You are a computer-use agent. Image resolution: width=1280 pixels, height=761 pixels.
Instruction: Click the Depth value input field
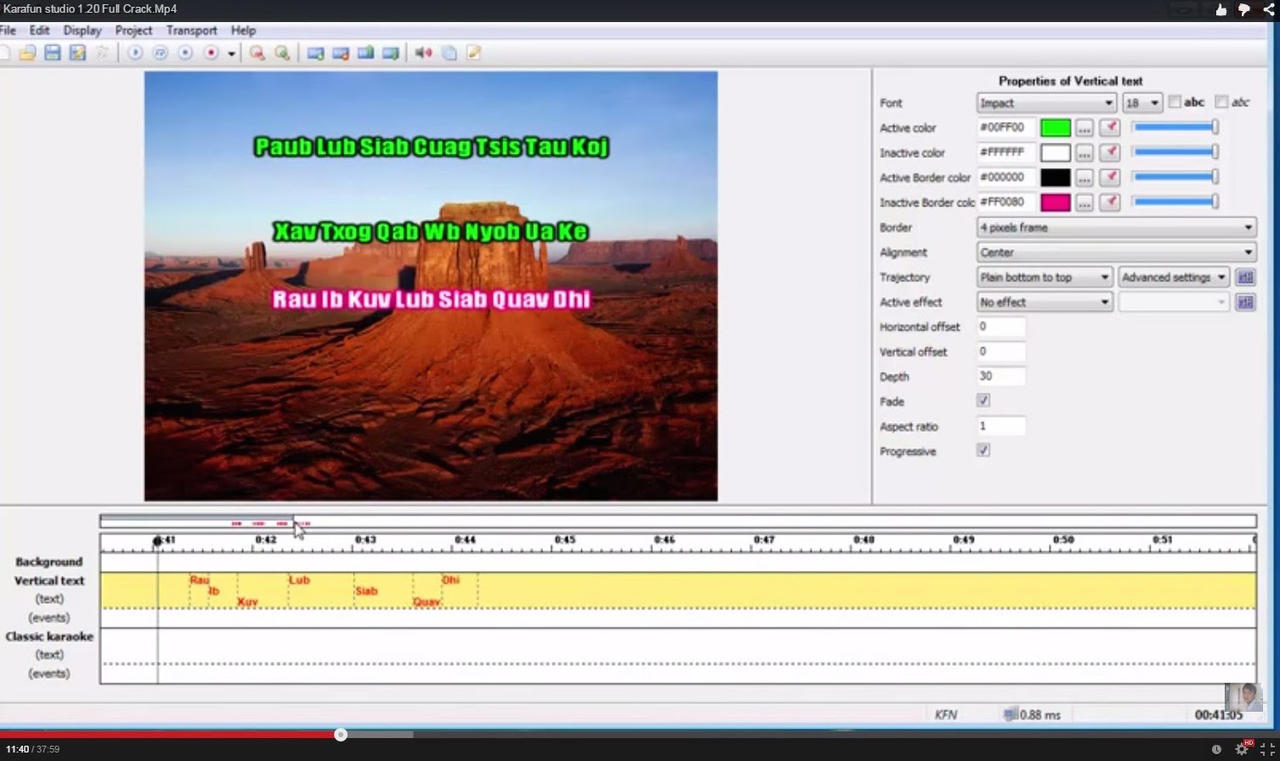point(1000,375)
